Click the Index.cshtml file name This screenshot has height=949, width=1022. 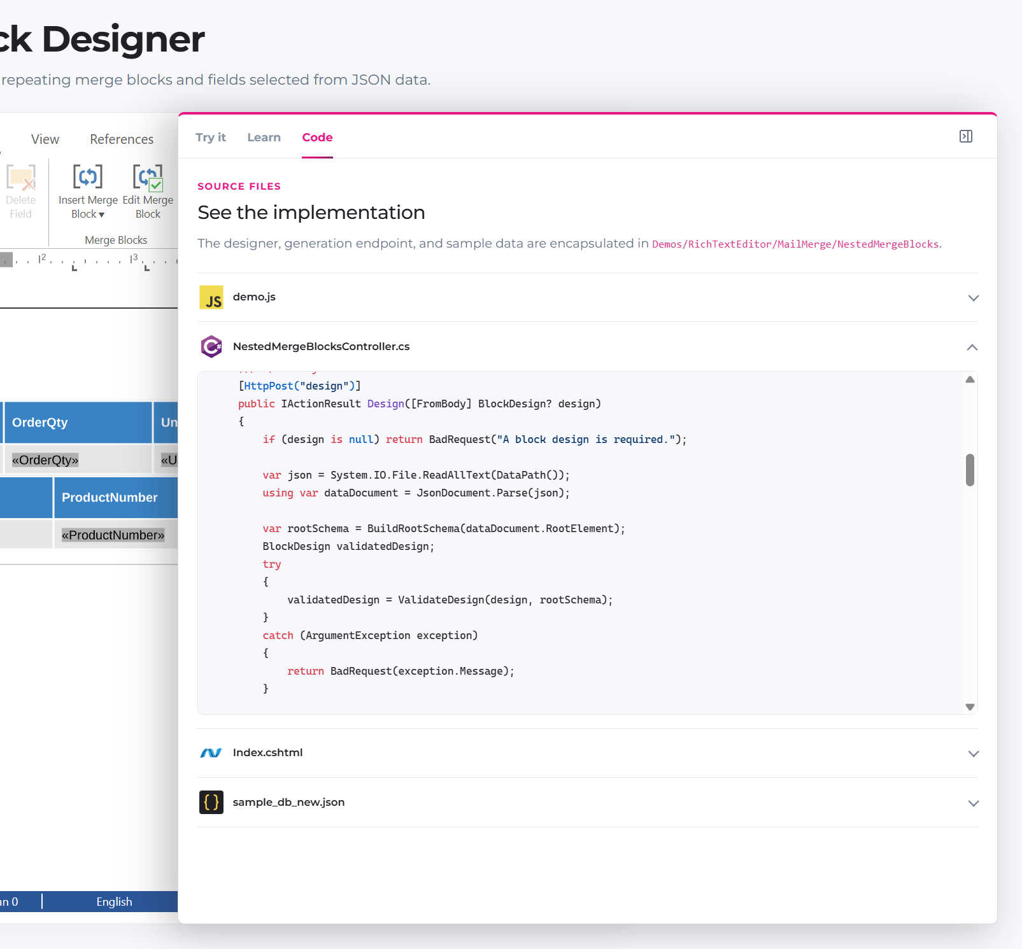pos(267,753)
